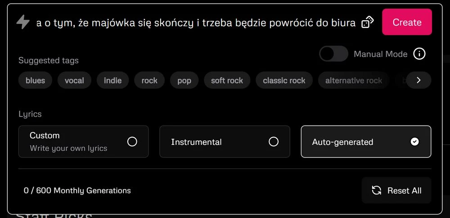Expand more suggested tags with chevron arrow
Image resolution: width=450 pixels, height=218 pixels.
click(418, 80)
